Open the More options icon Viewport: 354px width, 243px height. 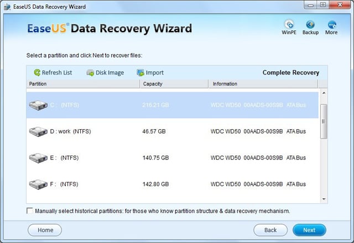[x=332, y=24]
